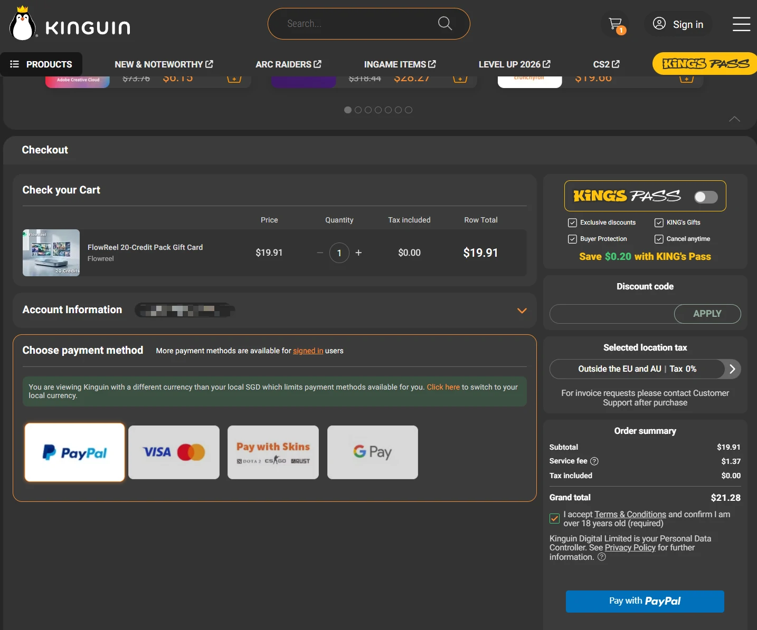Choose PayPal as payment method
The height and width of the screenshot is (630, 757).
[74, 452]
